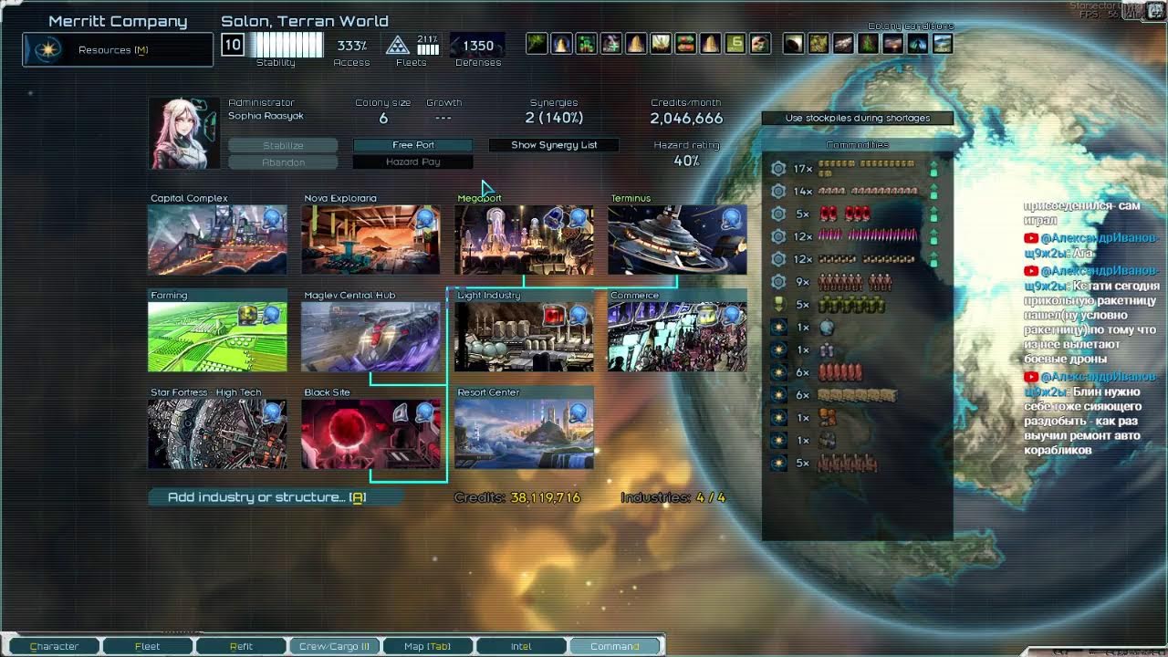The width and height of the screenshot is (1168, 657).
Task: Switch to the Fleet tab
Action: click(x=147, y=646)
